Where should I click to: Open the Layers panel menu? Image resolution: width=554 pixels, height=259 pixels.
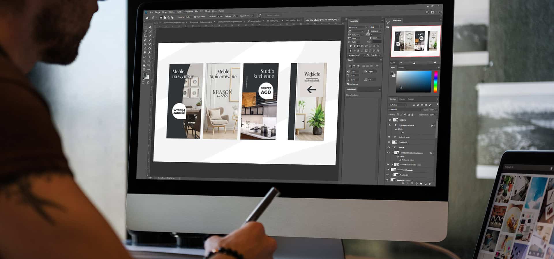click(x=437, y=99)
